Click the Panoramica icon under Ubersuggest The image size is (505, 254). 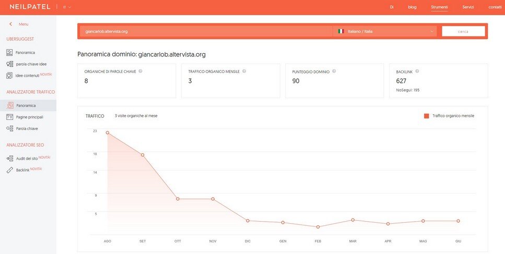click(9, 53)
